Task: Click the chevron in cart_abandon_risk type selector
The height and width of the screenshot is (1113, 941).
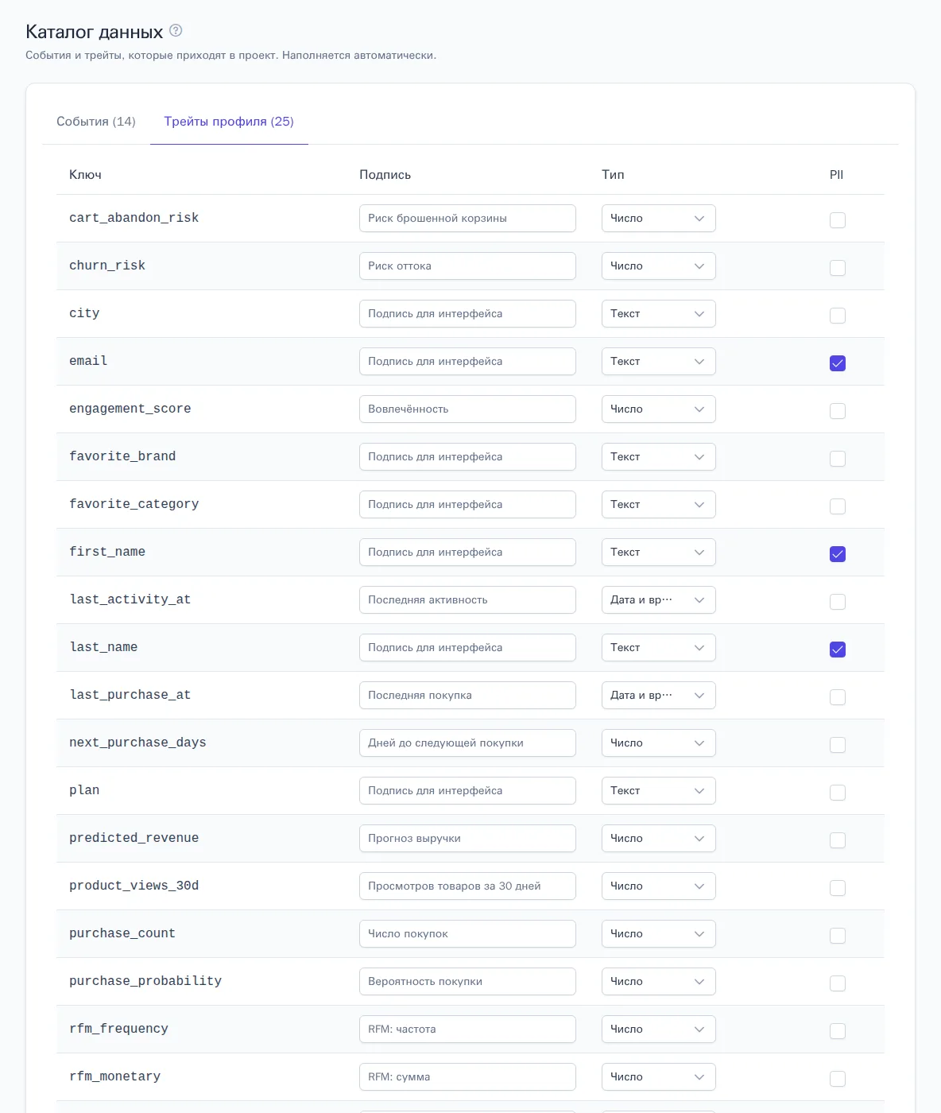Action: pos(699,219)
